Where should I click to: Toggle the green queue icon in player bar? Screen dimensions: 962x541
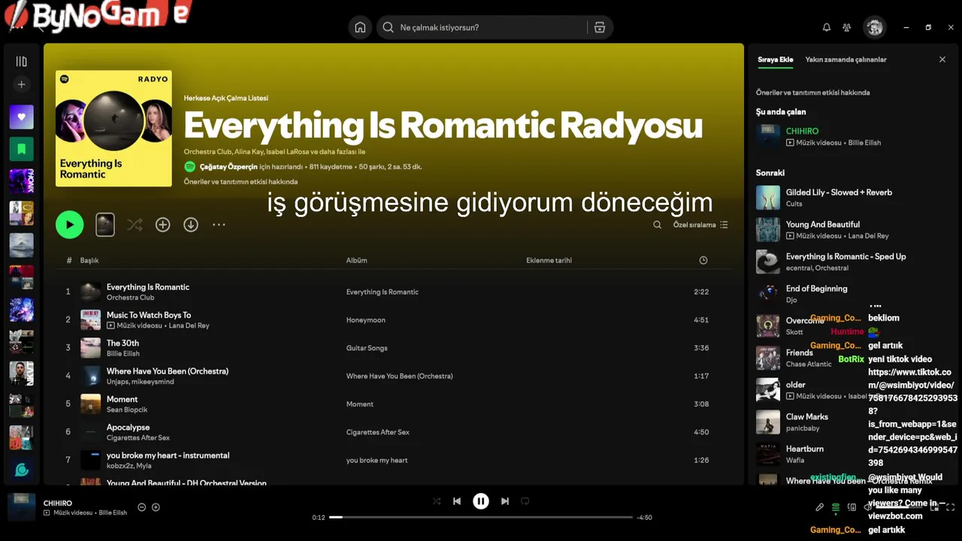click(x=836, y=507)
